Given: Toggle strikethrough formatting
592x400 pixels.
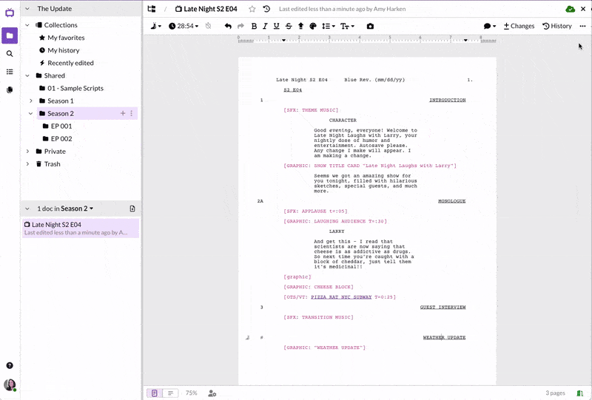Looking at the screenshot, I should pyautogui.click(x=289, y=26).
